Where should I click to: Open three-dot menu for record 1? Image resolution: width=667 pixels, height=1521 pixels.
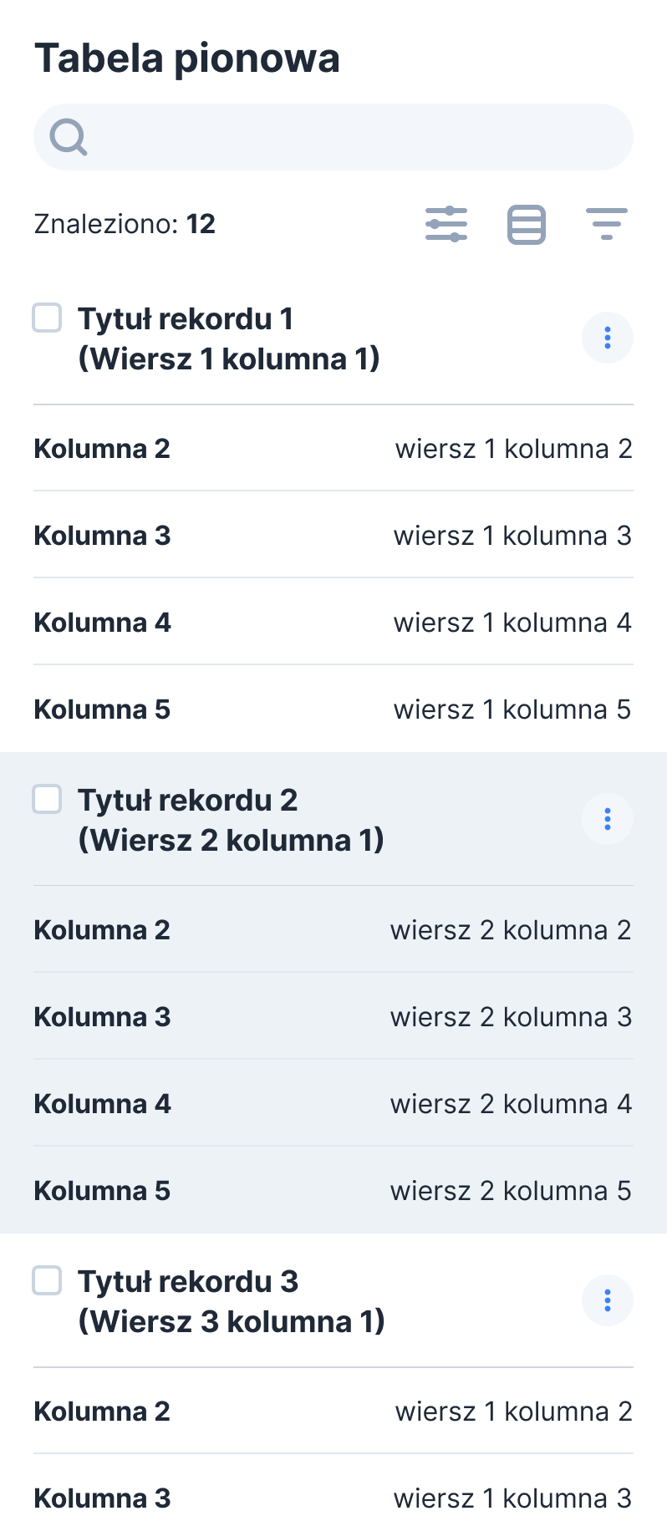(607, 338)
